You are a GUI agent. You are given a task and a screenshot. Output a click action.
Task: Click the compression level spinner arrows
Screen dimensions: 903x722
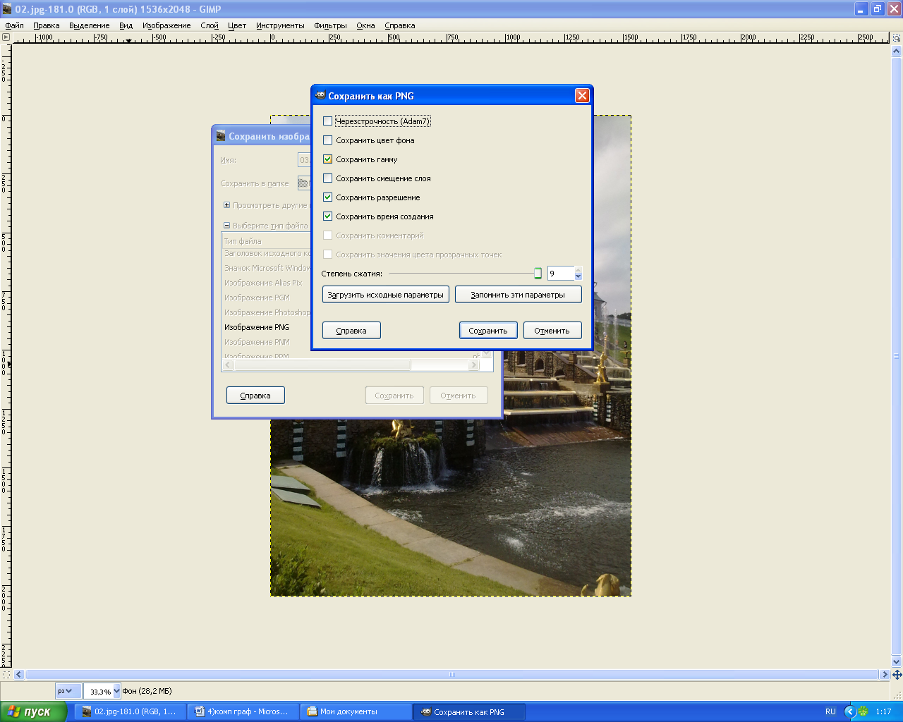click(x=578, y=274)
